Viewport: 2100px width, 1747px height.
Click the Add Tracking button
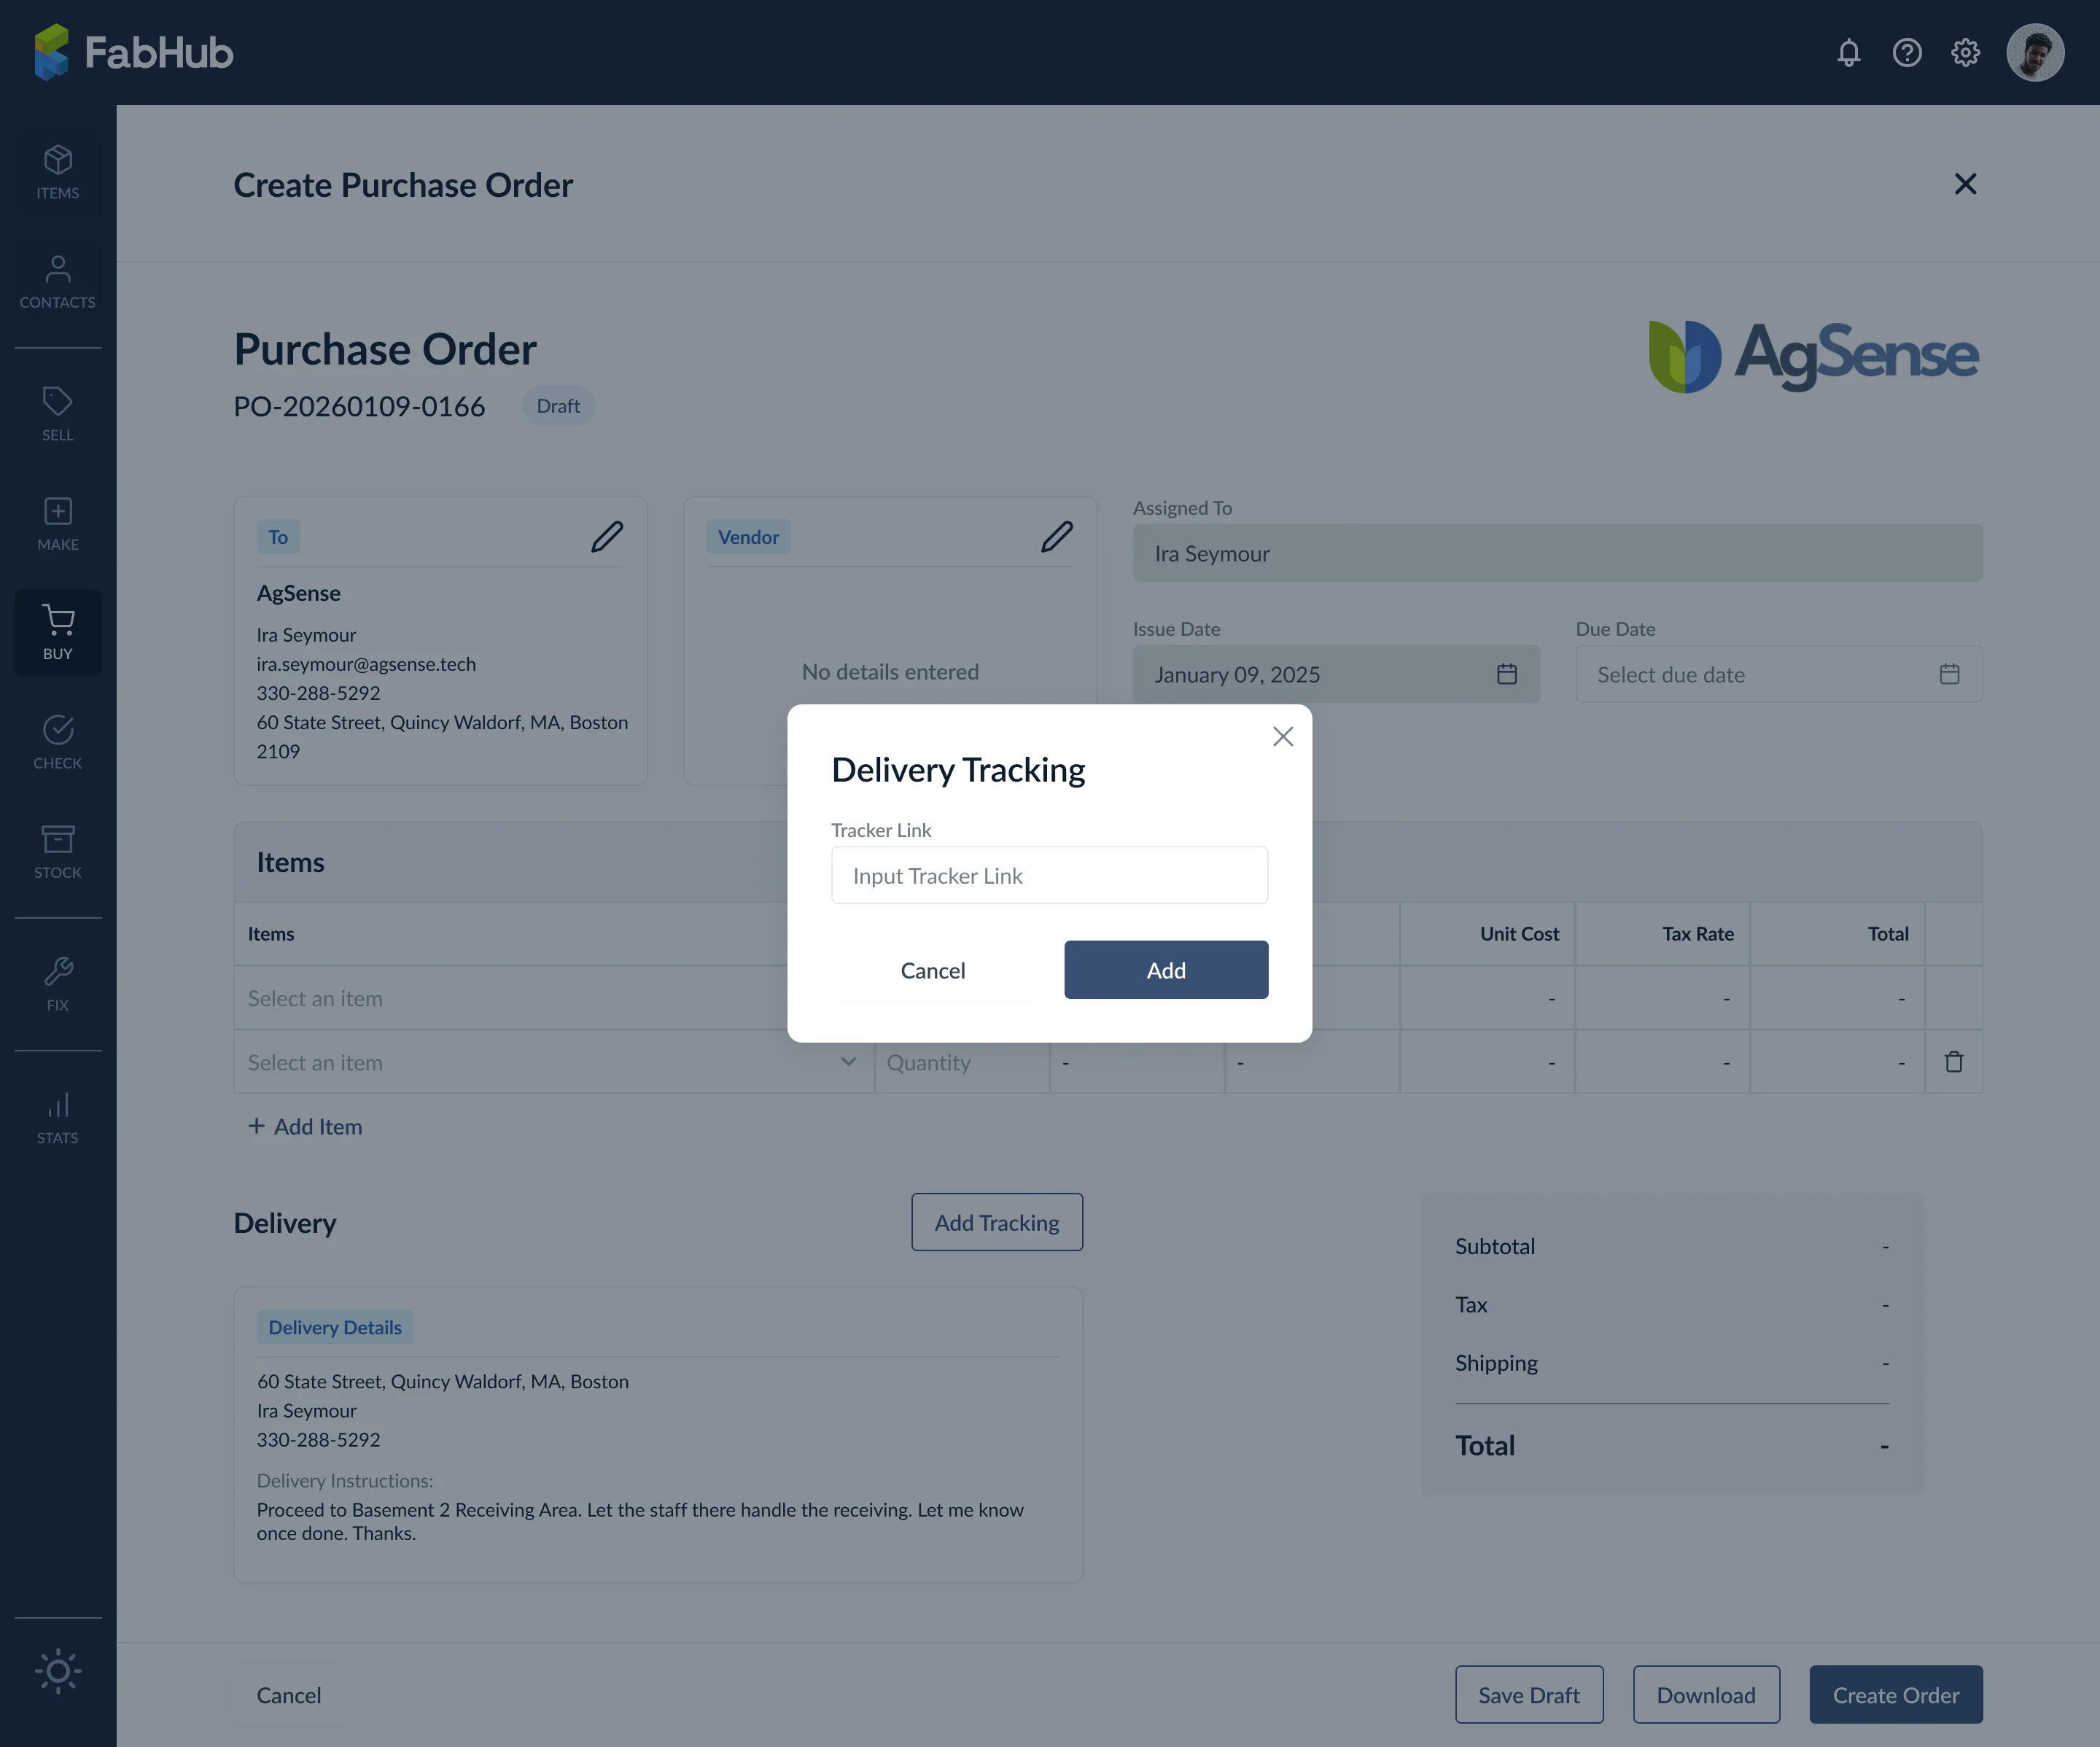click(997, 1222)
